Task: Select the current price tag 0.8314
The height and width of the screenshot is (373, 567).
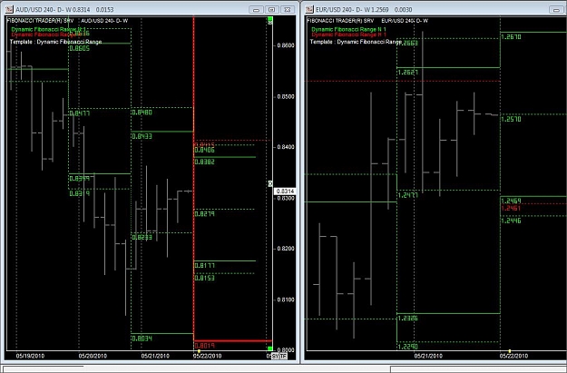Action: [x=285, y=191]
